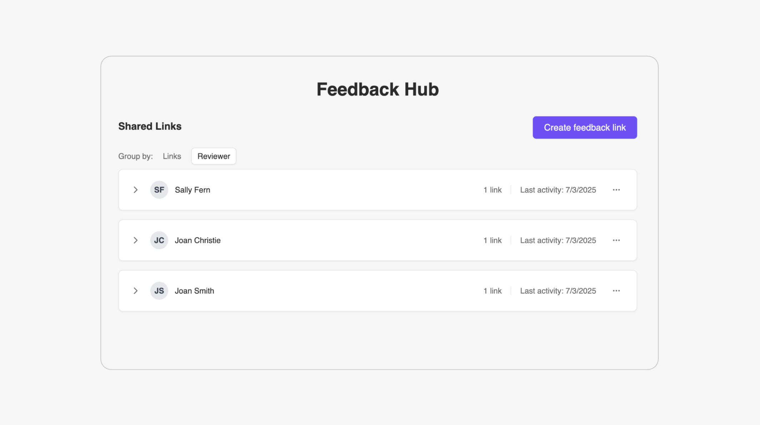The image size is (760, 425).
Task: Click Last activity date in Sally Fern row
Action: 558,190
